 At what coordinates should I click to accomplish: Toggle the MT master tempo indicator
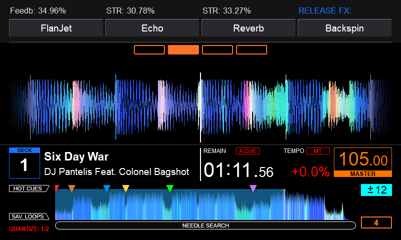click(318, 151)
